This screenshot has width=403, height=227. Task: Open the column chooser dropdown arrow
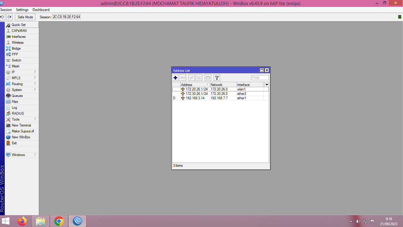[x=267, y=85]
